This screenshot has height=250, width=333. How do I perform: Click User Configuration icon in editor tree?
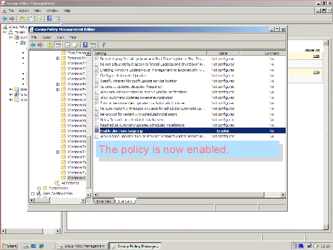pyautogui.click(x=39, y=193)
